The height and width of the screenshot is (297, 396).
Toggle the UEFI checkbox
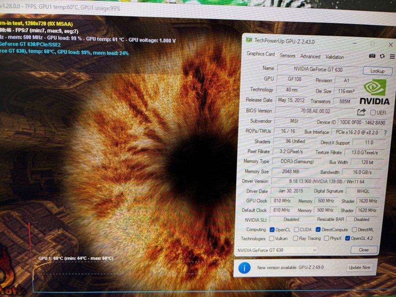tap(373, 112)
